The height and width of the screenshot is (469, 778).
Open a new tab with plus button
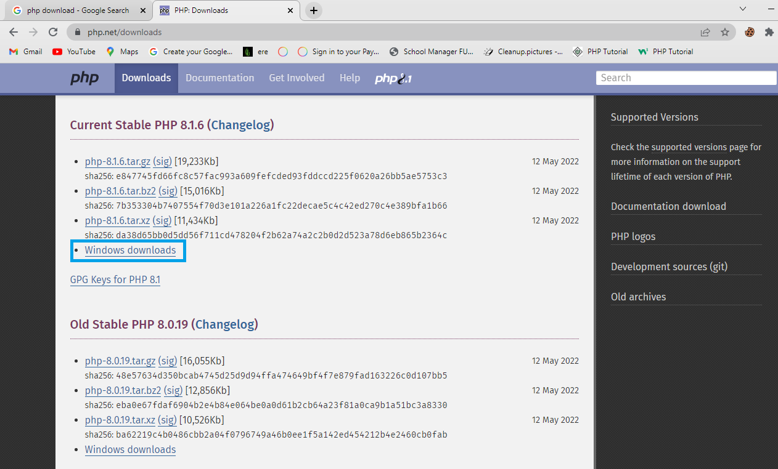[314, 10]
